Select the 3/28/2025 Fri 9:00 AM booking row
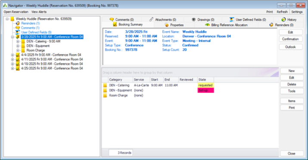Image resolution: width=308 pixels, height=160 pixels. (52, 37)
